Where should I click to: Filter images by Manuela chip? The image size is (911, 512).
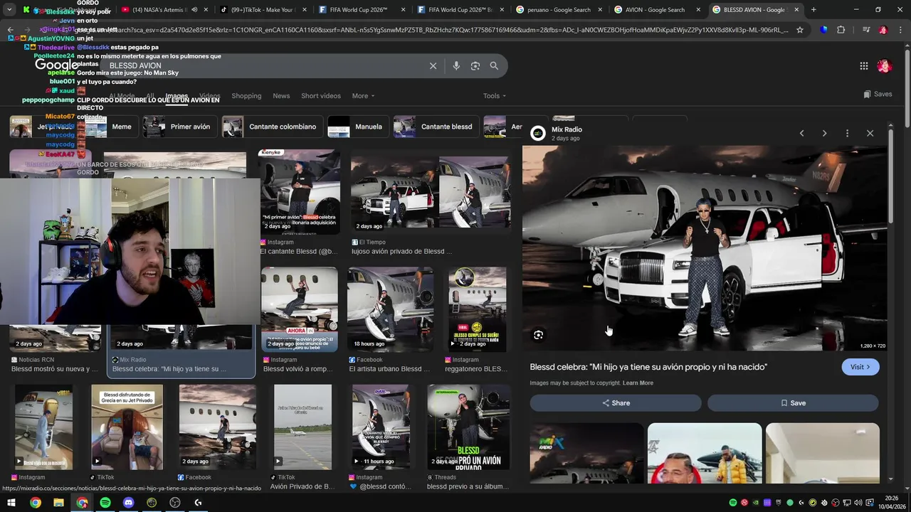tap(358, 127)
